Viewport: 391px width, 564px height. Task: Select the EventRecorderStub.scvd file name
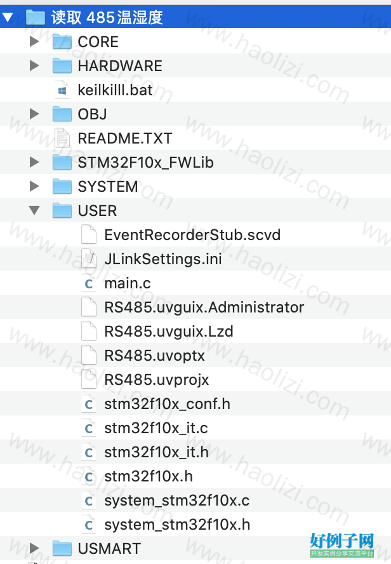192,235
